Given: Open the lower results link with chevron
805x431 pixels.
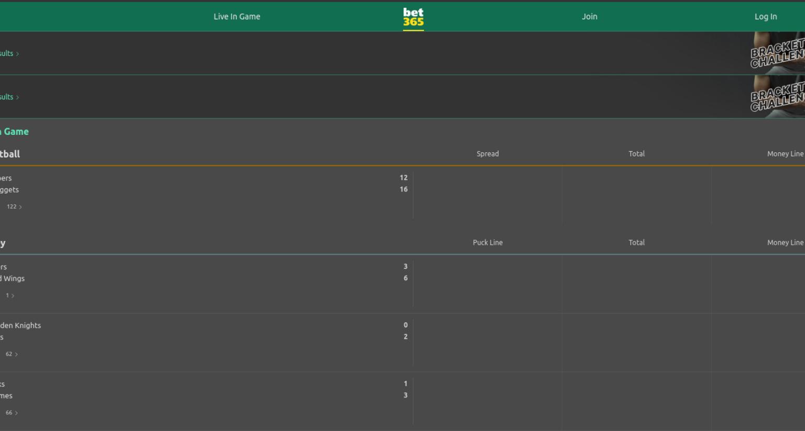Looking at the screenshot, I should point(9,97).
